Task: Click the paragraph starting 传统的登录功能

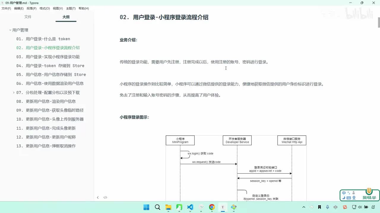Action: [x=194, y=62]
